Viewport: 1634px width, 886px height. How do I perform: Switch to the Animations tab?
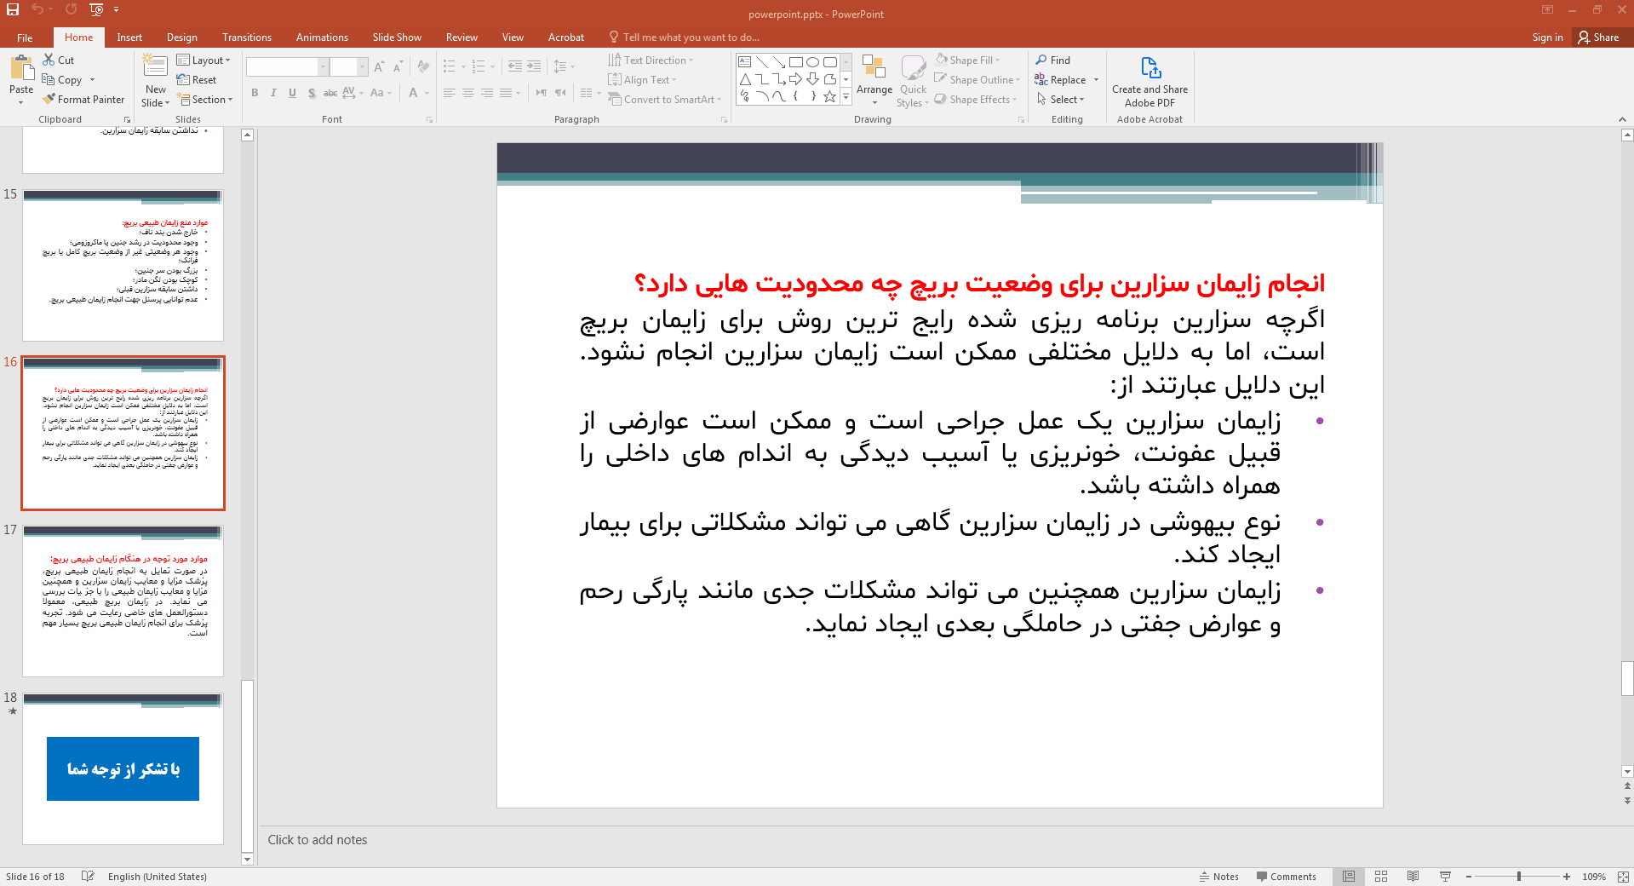tap(322, 37)
